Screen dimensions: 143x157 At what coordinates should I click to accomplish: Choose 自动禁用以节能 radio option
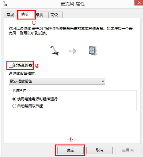[x=14, y=106]
